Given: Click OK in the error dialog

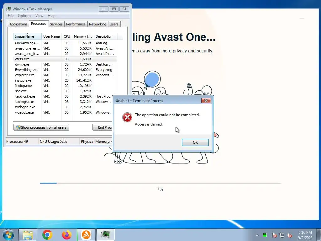Looking at the screenshot, I should (x=195, y=142).
